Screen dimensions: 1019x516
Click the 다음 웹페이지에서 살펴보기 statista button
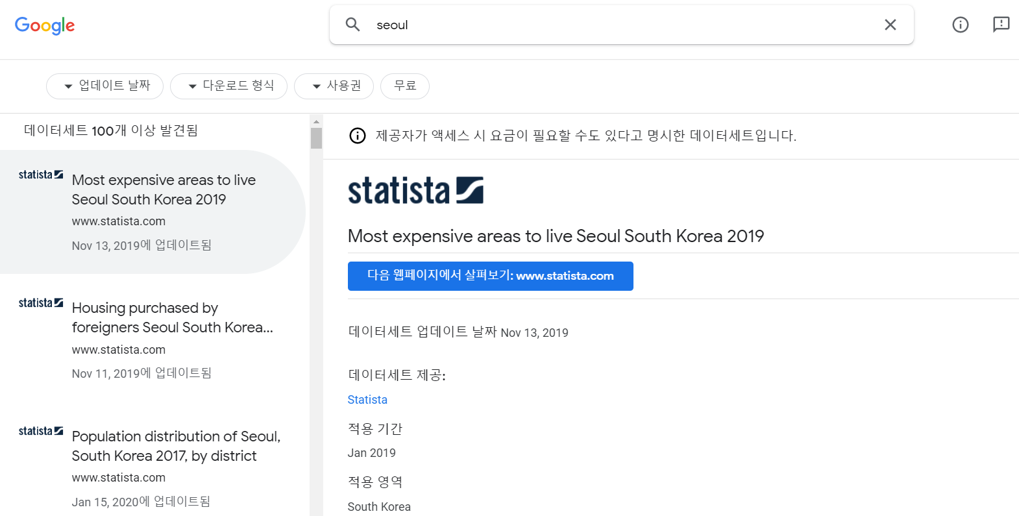[x=491, y=276]
